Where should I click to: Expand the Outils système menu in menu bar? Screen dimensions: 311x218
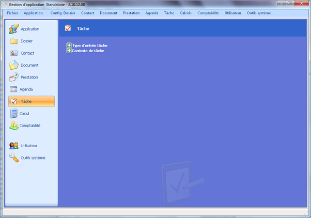(259, 12)
